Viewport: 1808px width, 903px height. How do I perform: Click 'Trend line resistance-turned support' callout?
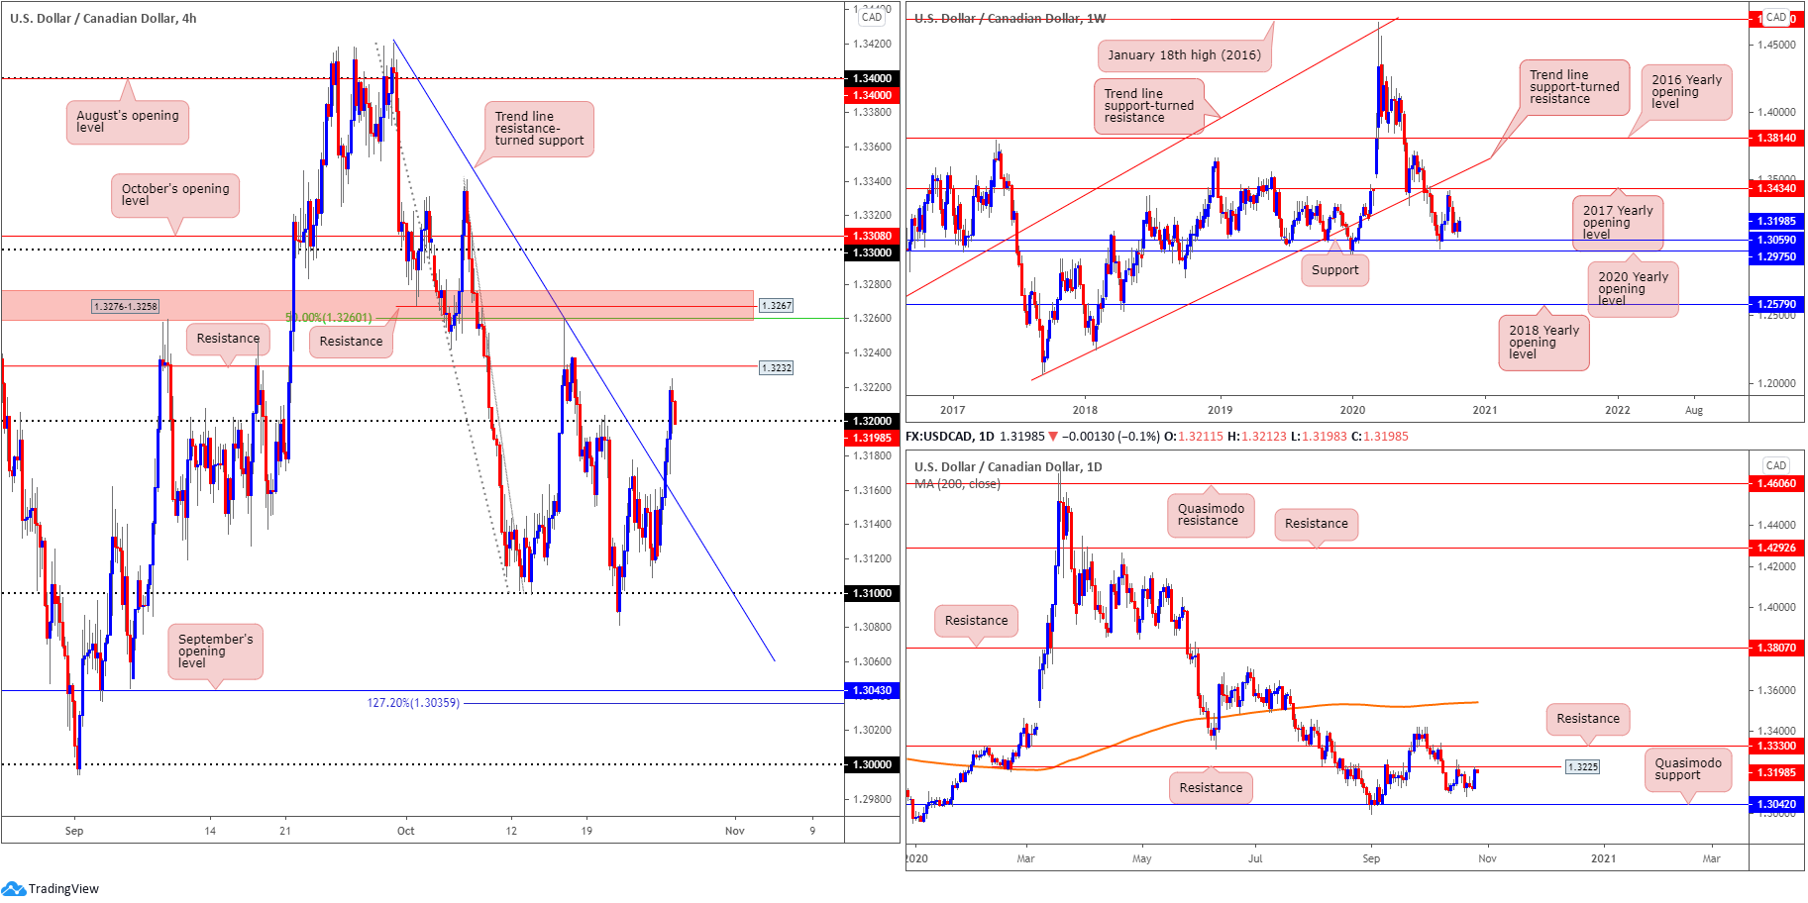point(539,129)
